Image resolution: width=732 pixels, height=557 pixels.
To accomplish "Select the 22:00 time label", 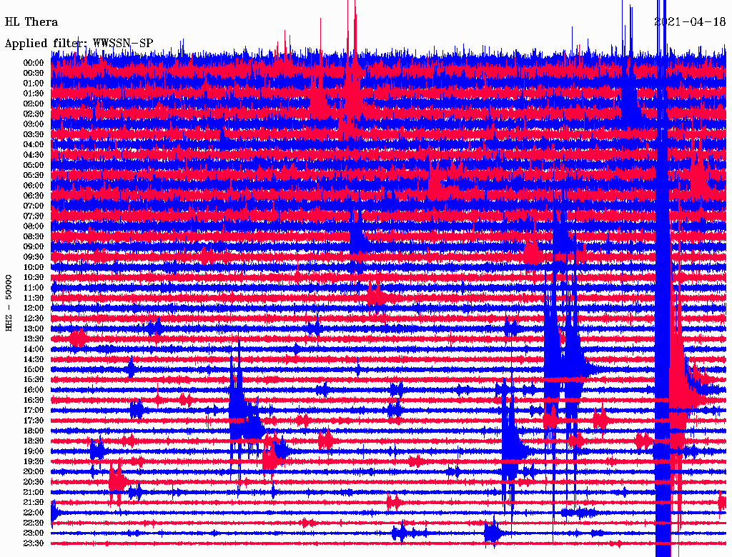I will click(x=34, y=513).
